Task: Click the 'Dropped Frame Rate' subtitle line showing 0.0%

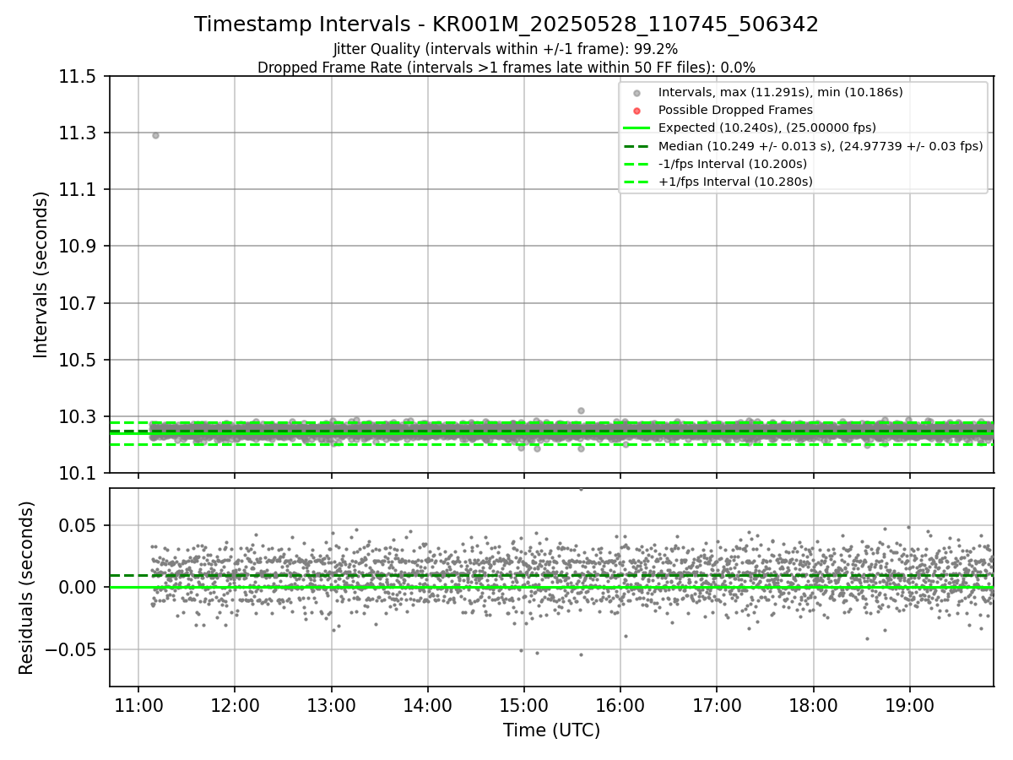Action: (x=506, y=68)
